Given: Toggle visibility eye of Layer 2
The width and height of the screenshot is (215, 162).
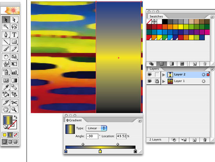Looking at the screenshot, I should (x=150, y=75).
